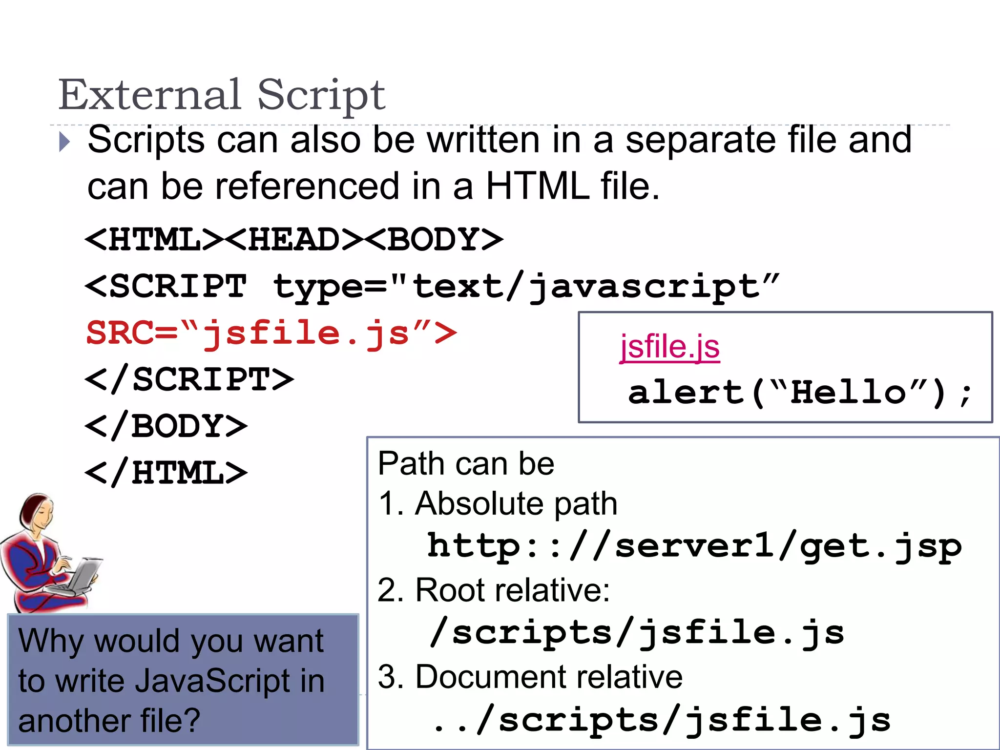Viewport: 1000px width, 750px height.
Task: Click the triangular bullet before 'Scripts can also'
Action: click(x=65, y=142)
